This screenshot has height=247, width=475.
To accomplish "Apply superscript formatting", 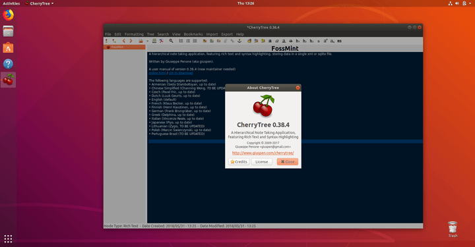I will click(x=325, y=41).
